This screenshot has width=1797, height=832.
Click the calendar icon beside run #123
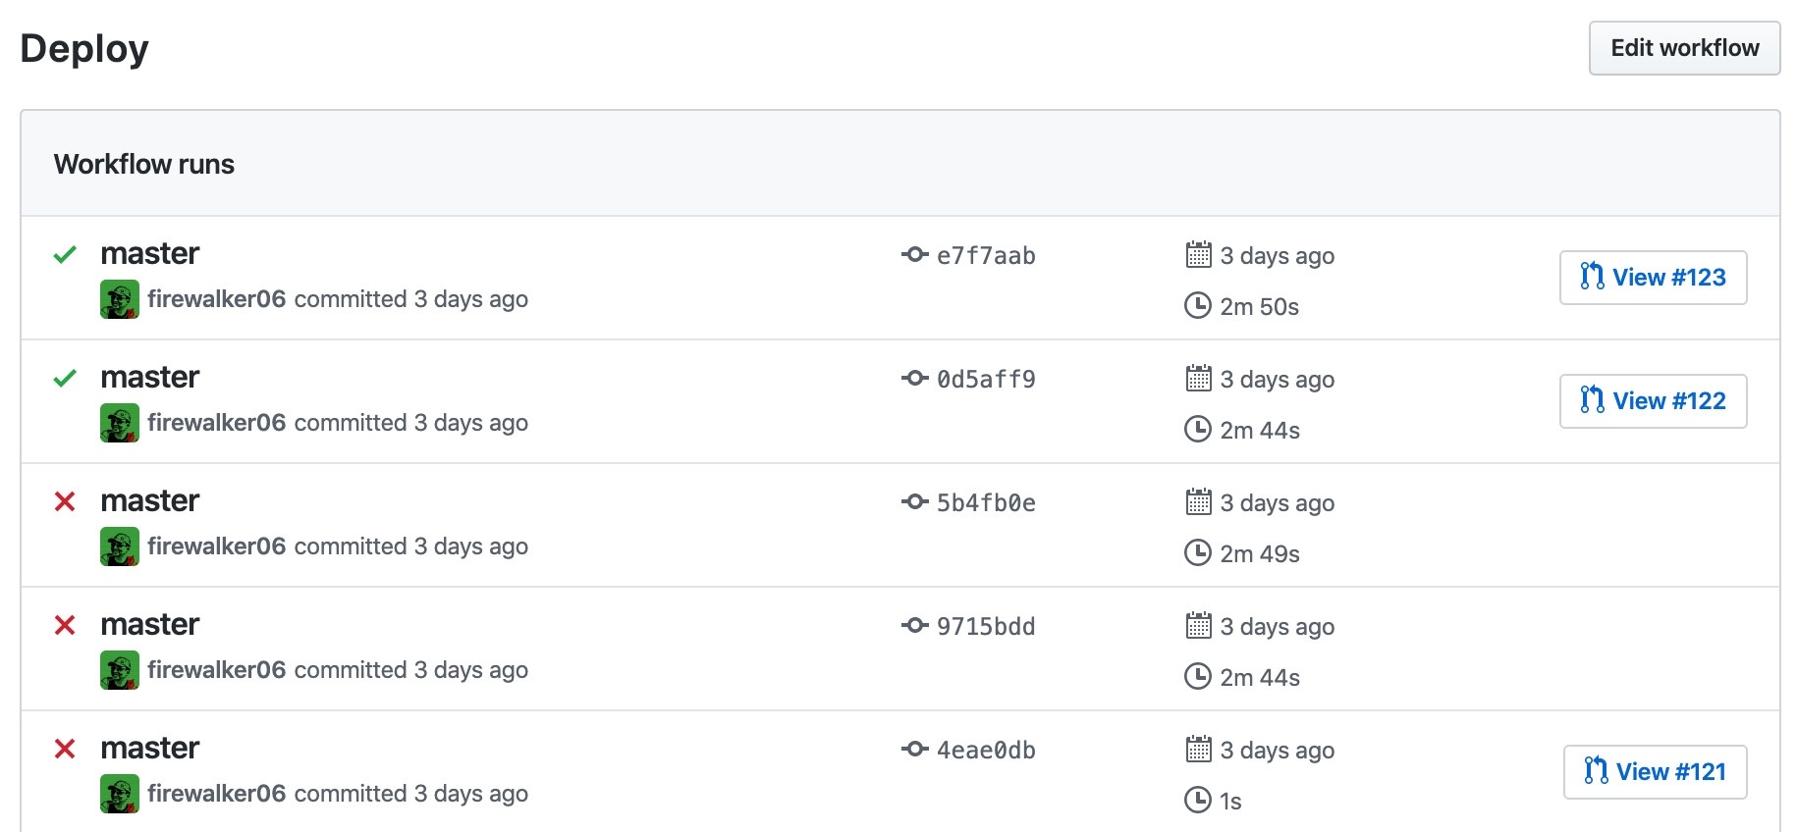click(1198, 255)
